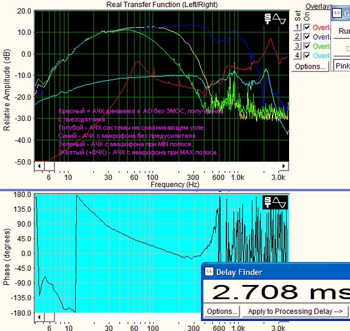This screenshot has width=350, height=331.
Task: Click the Phase (degrees) axis label
Action: pos(7,257)
